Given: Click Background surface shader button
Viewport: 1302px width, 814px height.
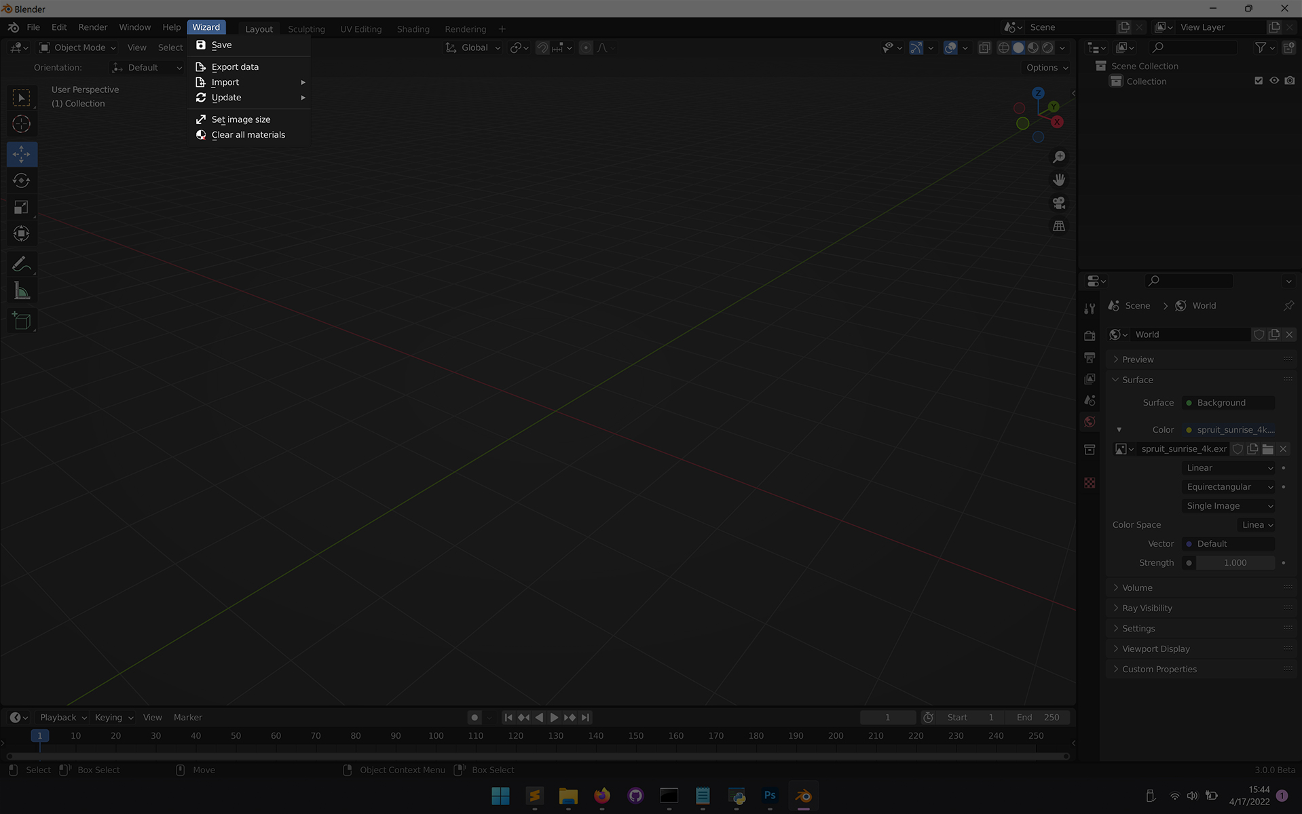Looking at the screenshot, I should tap(1228, 403).
